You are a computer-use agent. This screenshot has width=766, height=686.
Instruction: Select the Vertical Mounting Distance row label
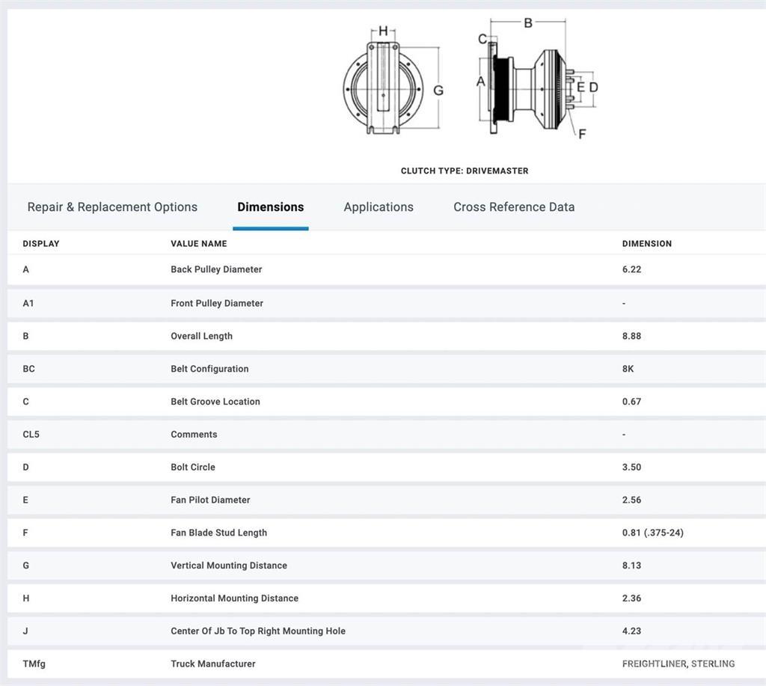tap(229, 566)
